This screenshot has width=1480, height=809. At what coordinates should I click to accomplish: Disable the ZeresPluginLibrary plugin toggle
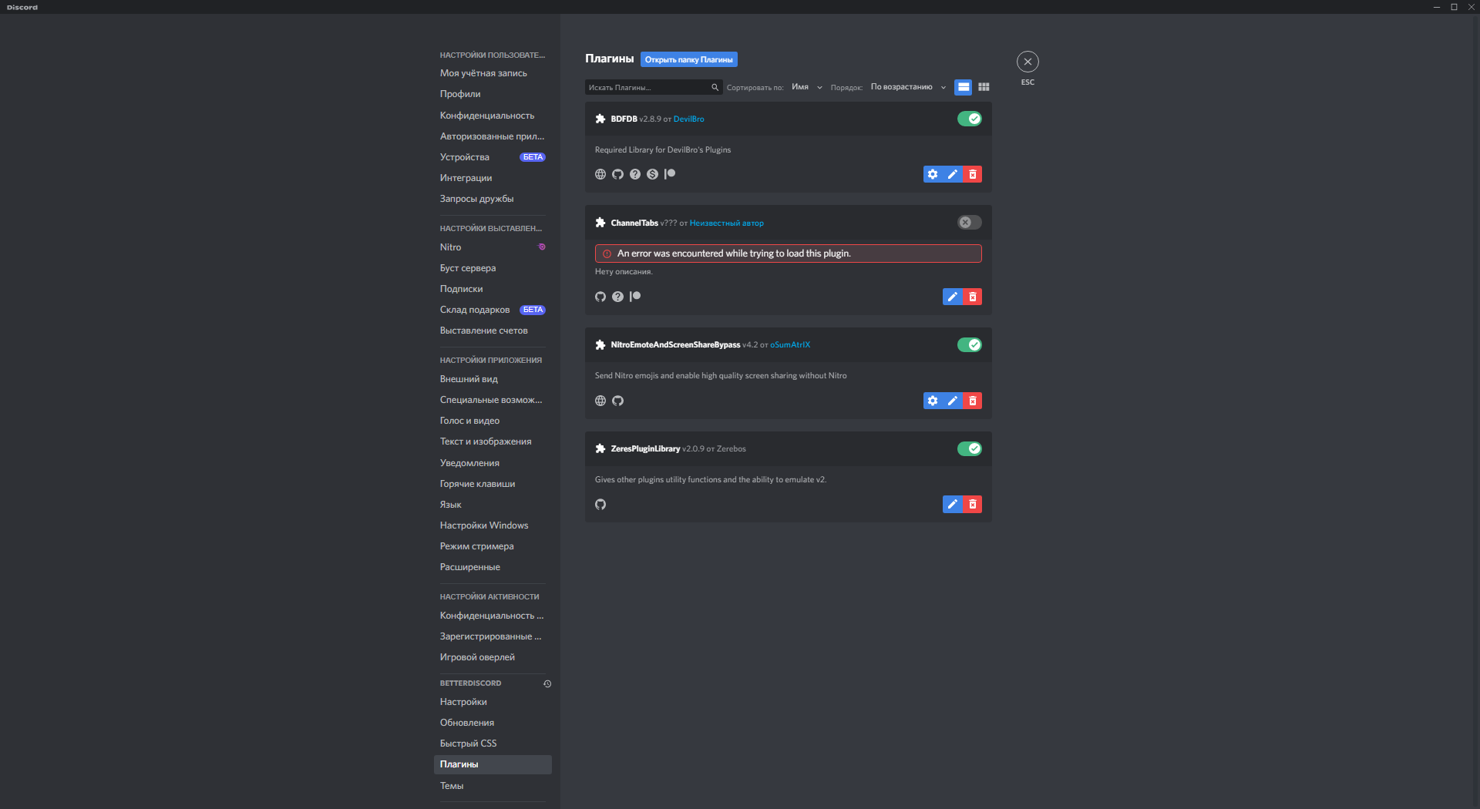coord(970,448)
